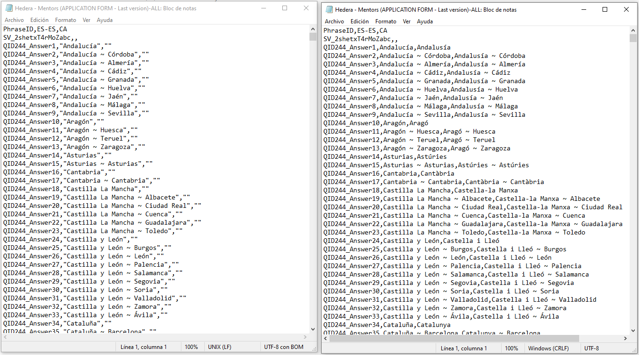Click PhraseID,ES-ES,CA header line in left window
The height and width of the screenshot is (355, 639).
[x=35, y=29]
